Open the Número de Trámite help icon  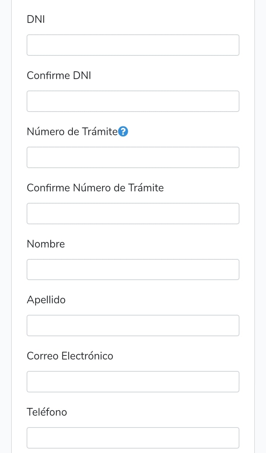tap(123, 132)
